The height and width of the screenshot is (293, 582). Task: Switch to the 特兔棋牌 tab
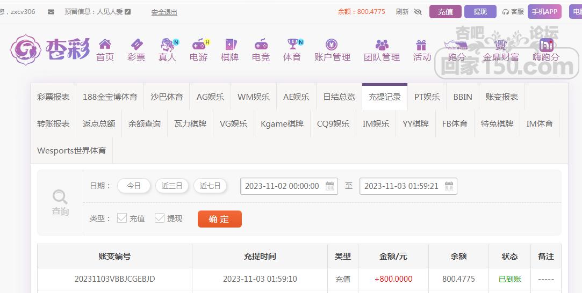497,124
